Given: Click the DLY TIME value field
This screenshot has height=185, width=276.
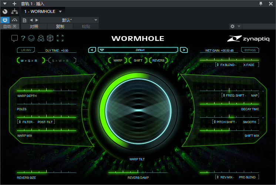Looking at the screenshot, I should tap(57, 50).
